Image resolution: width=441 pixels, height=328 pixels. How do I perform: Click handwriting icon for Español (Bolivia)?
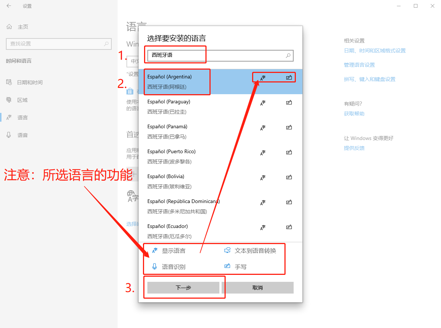coord(289,177)
